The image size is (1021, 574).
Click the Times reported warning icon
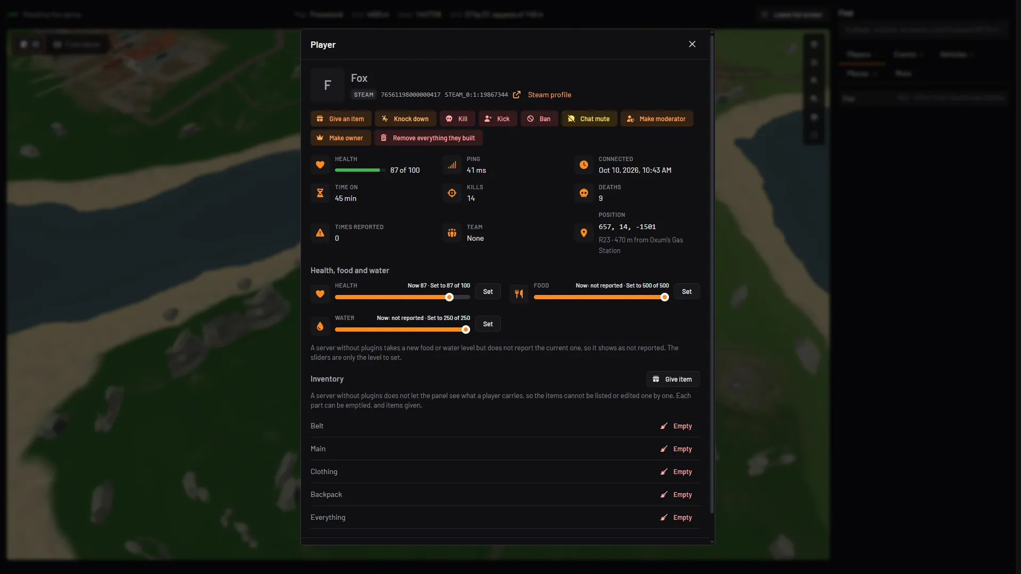click(x=320, y=233)
